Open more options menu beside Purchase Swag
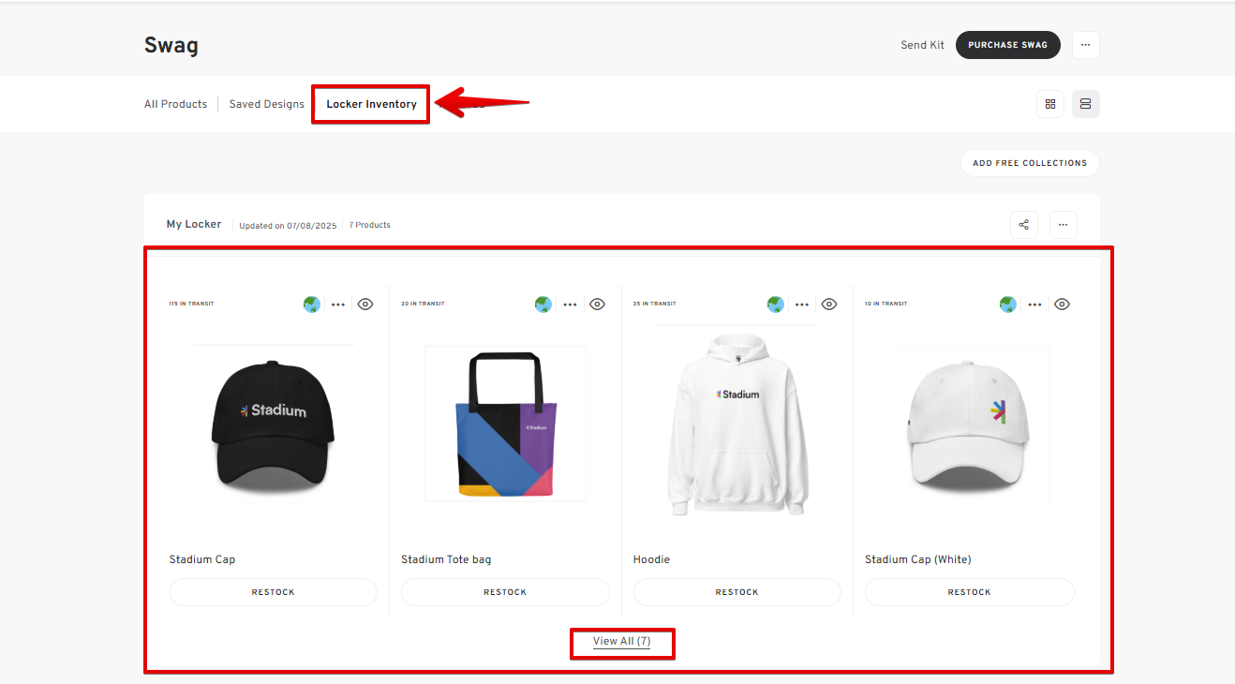Image resolution: width=1235 pixels, height=684 pixels. (x=1085, y=45)
